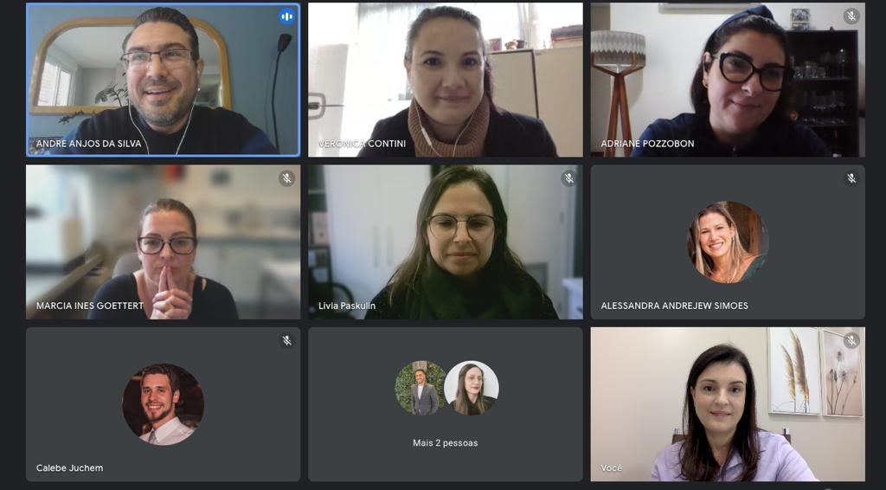This screenshot has width=886, height=490.
Task: Click the ADRIANE POZZOBON name label
Action: (647, 144)
